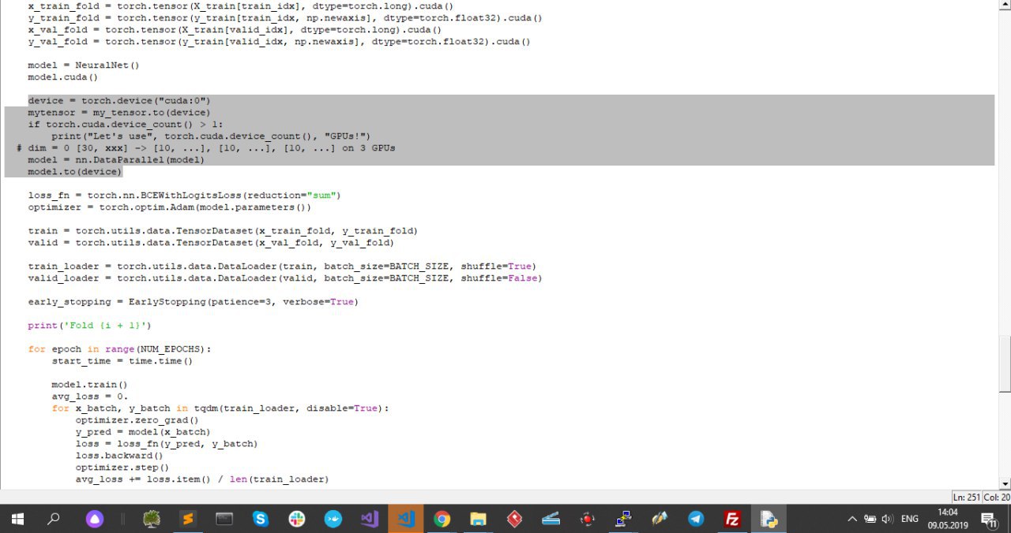The image size is (1011, 533).
Task: Click the 'for epoch in range(NUM_EPOCHS):' line
Action: click(120, 349)
